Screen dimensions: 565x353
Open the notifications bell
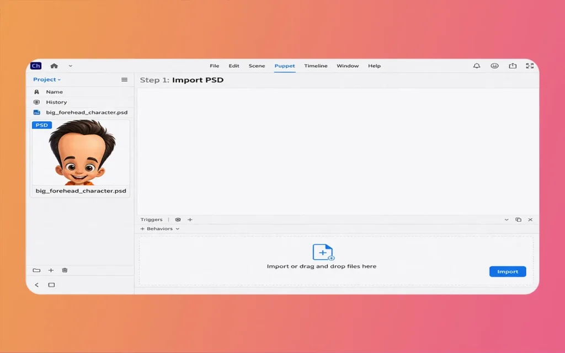point(477,66)
